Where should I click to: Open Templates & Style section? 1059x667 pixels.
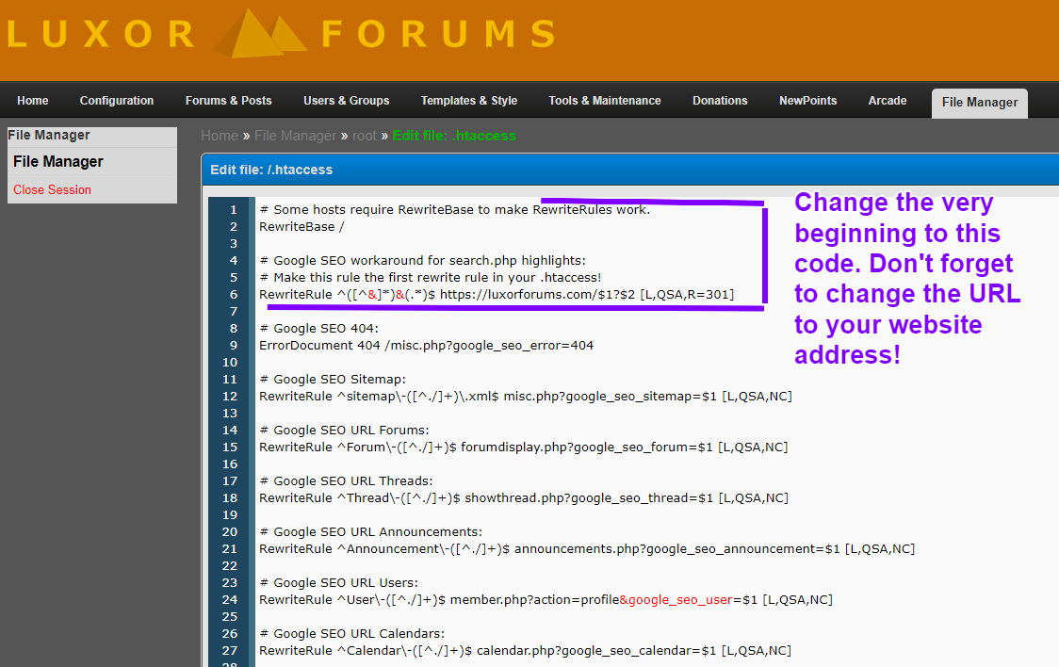[468, 101]
